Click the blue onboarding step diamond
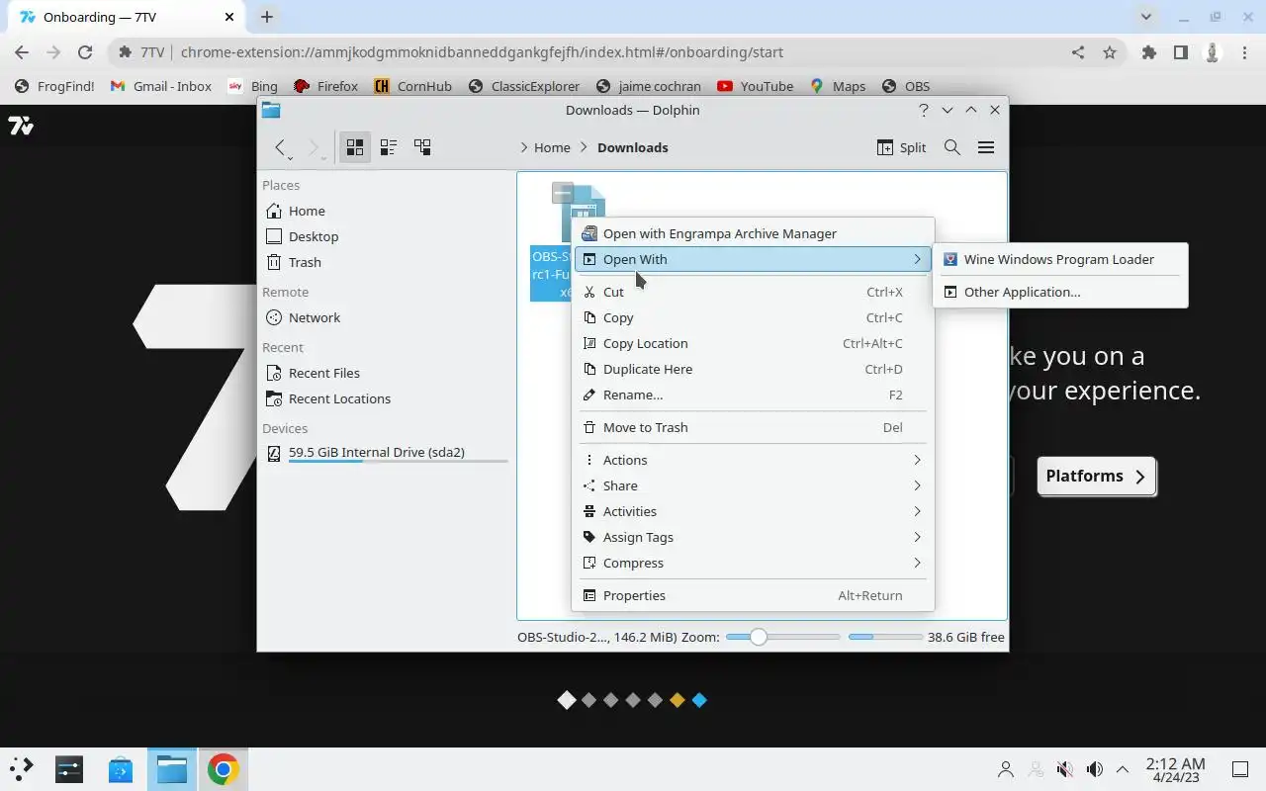 (699, 700)
